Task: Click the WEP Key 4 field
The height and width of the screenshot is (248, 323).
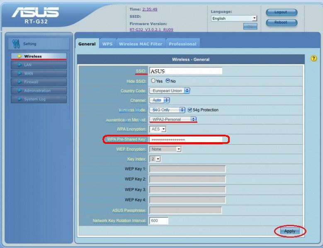Action: pyautogui.click(x=187, y=200)
